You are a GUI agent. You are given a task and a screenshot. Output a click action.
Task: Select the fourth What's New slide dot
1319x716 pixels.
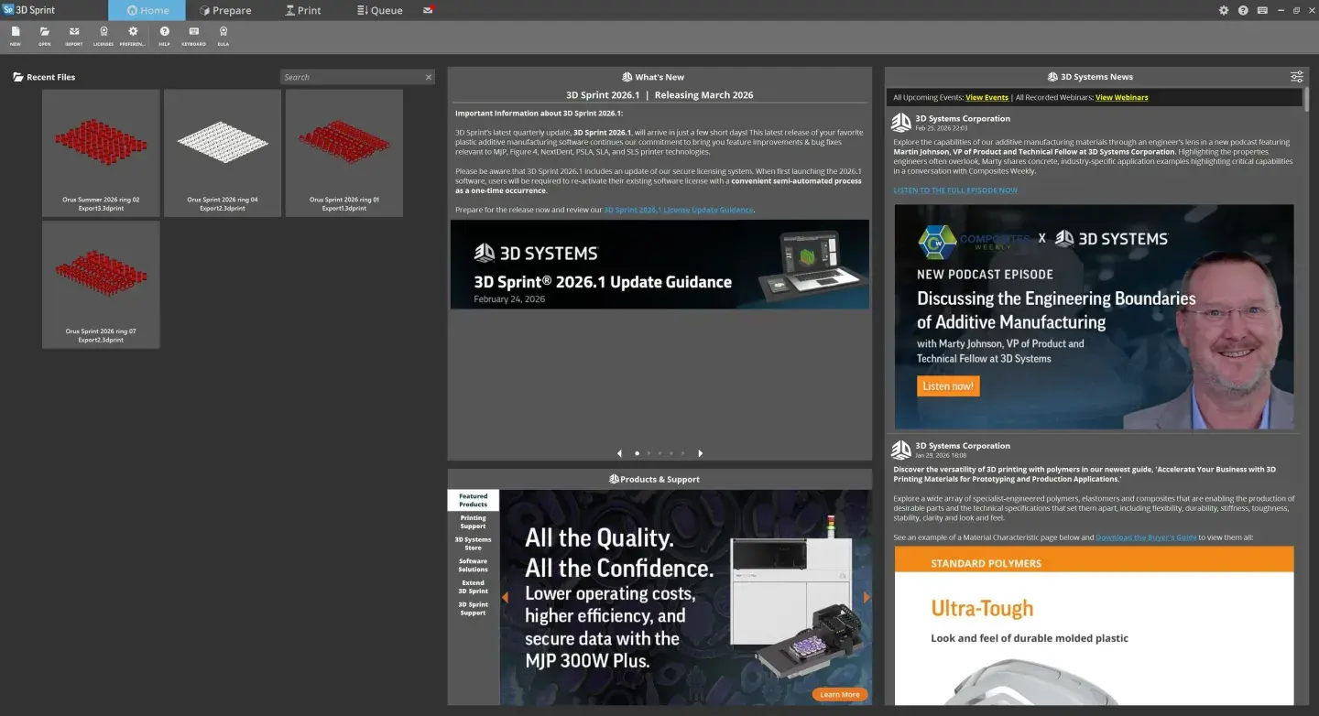(670, 453)
